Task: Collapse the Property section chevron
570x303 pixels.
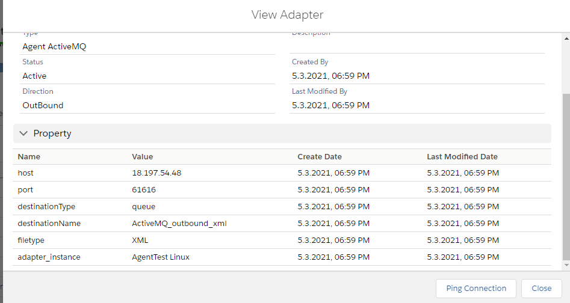Action: click(x=23, y=133)
